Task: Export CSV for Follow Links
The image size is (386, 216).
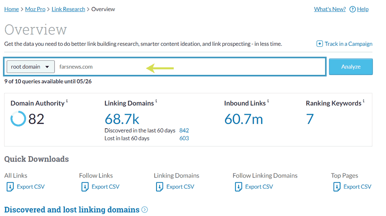Action: [x=106, y=187]
